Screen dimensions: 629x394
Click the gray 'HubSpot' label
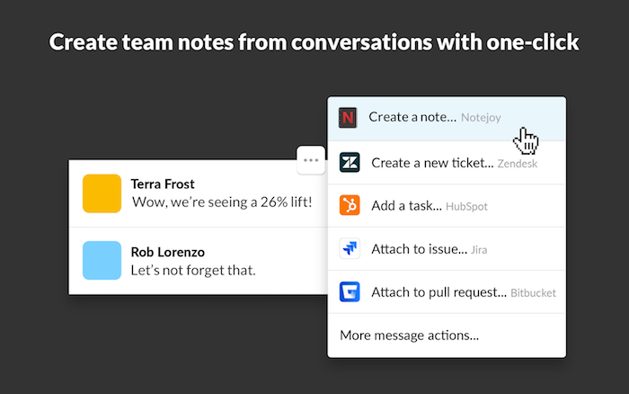point(466,206)
